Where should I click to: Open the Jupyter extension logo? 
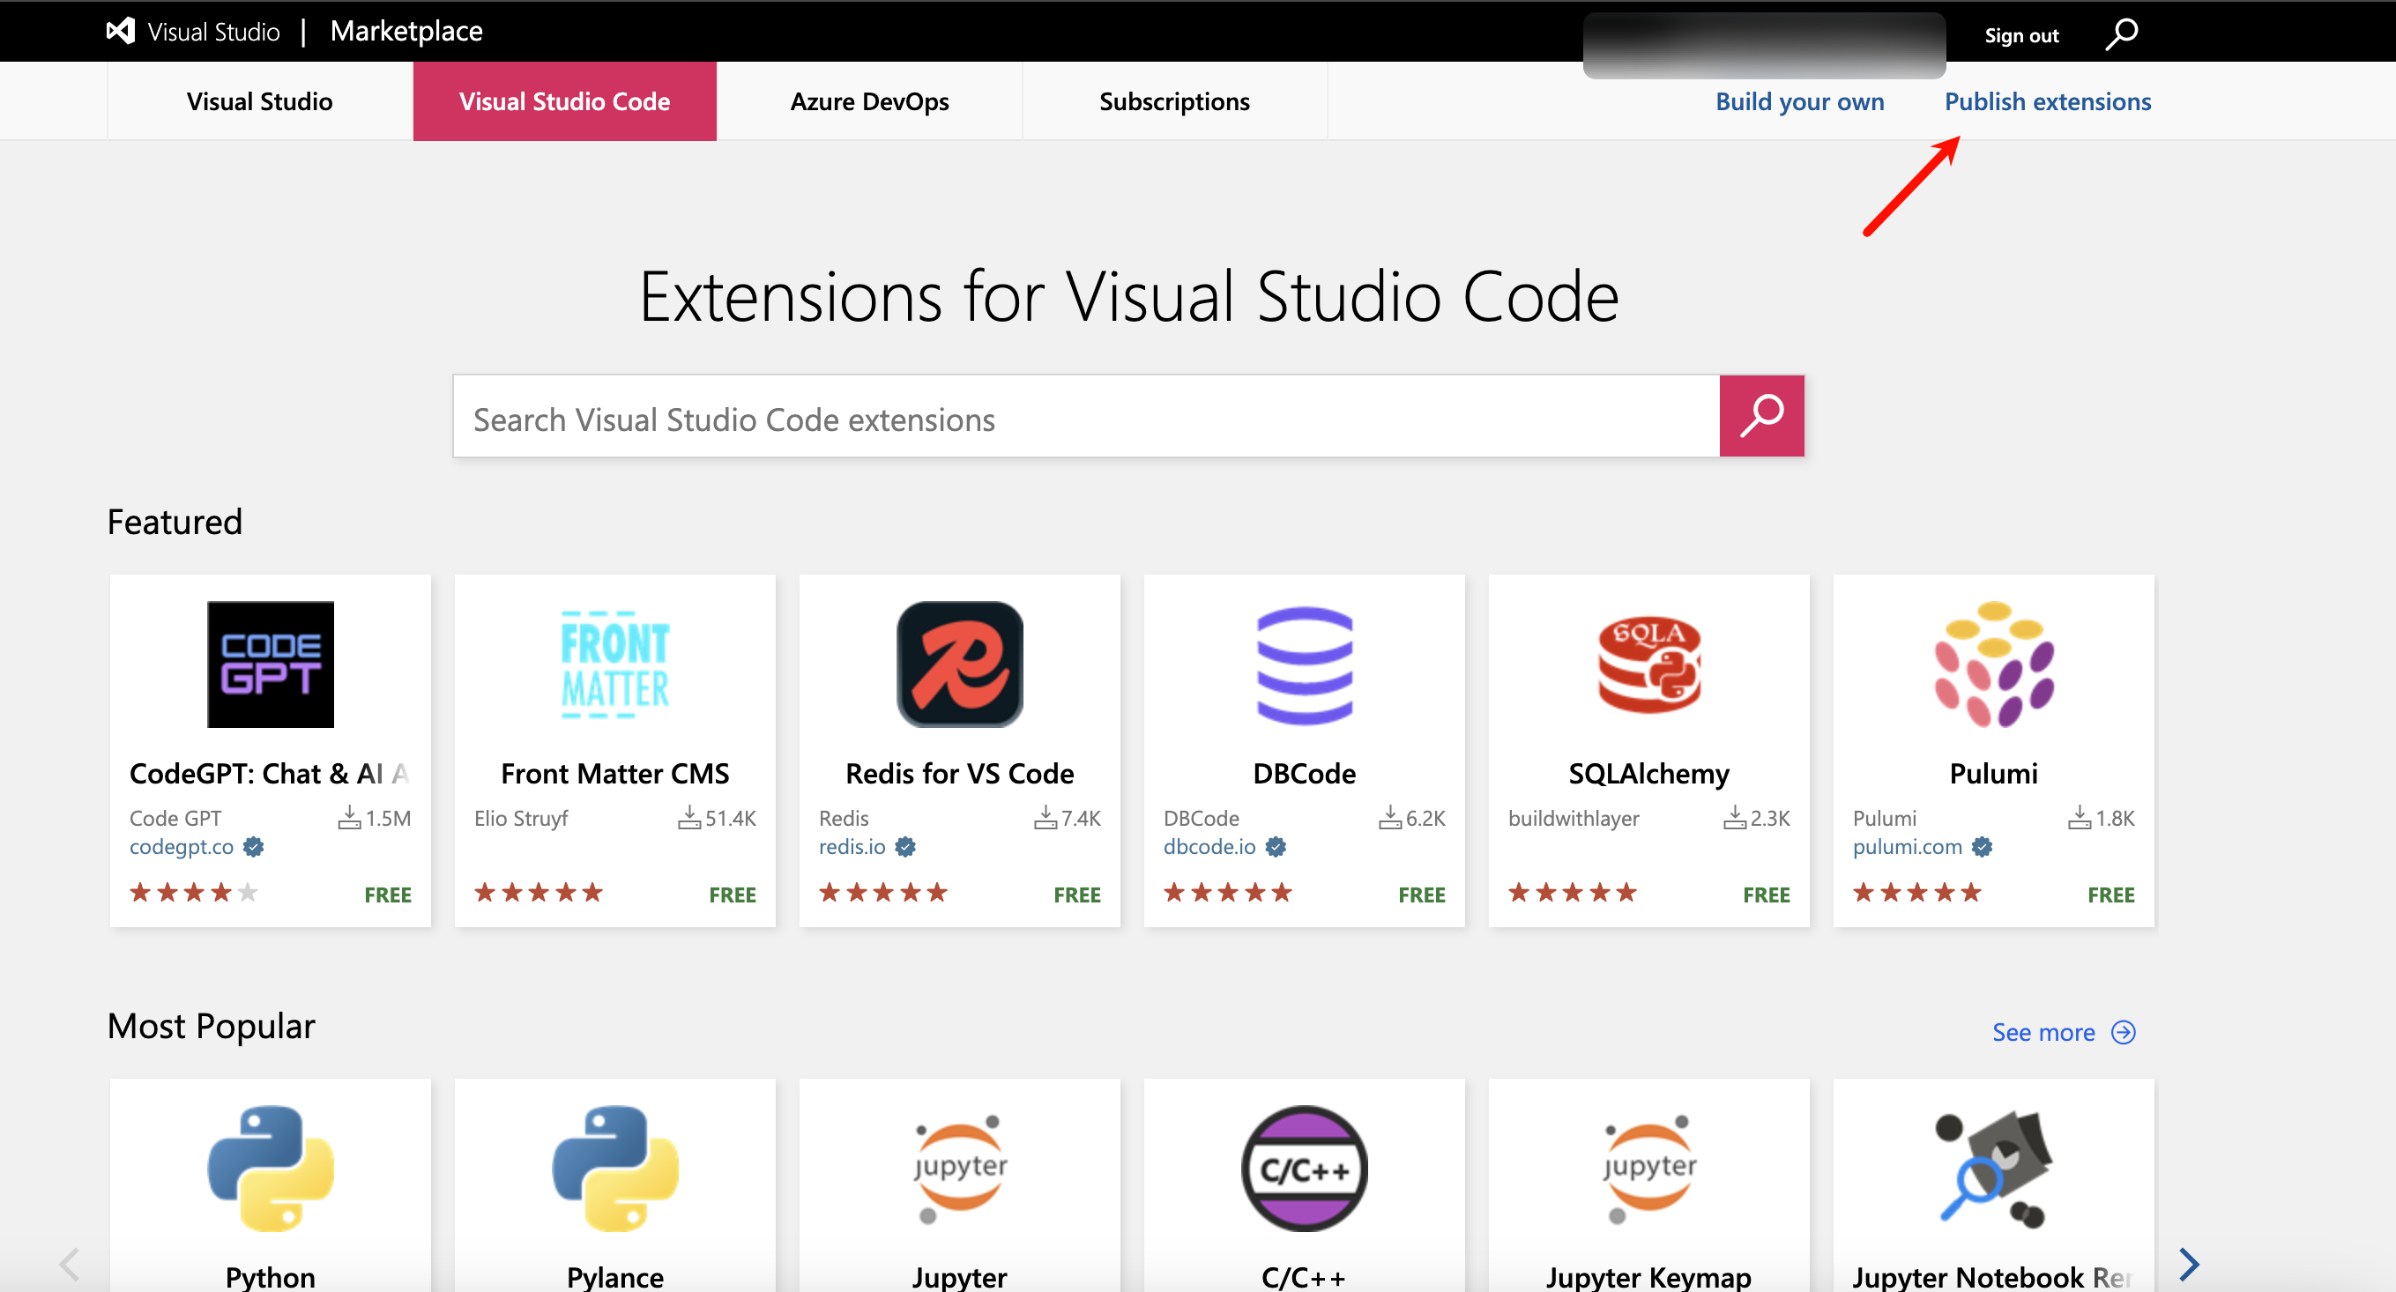click(x=960, y=1169)
